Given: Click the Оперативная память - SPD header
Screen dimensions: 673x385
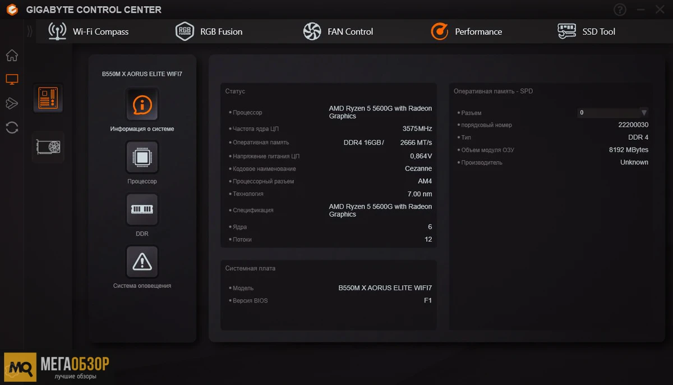Looking at the screenshot, I should (x=493, y=91).
